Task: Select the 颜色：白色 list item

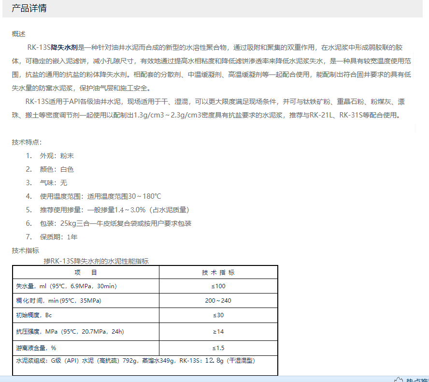Action: [x=57, y=169]
